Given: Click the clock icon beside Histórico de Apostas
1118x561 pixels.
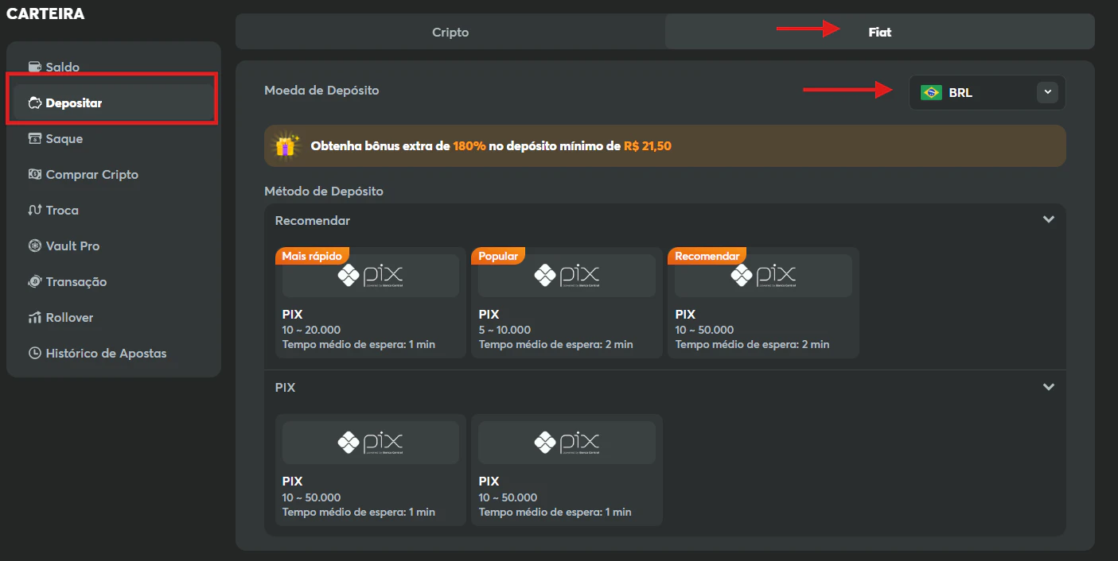Looking at the screenshot, I should pyautogui.click(x=34, y=353).
